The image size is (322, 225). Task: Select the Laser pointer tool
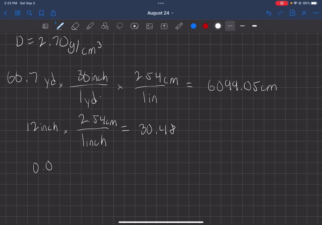179,26
